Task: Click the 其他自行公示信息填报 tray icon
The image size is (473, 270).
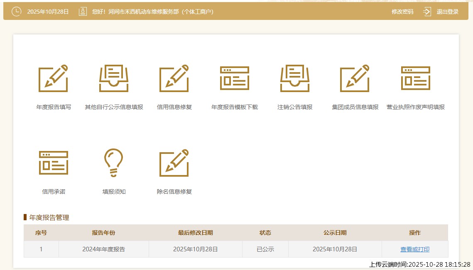Action: tap(114, 78)
